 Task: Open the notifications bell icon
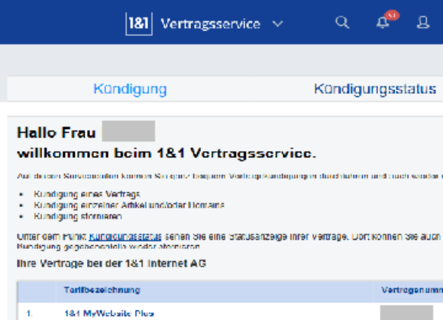(x=383, y=23)
